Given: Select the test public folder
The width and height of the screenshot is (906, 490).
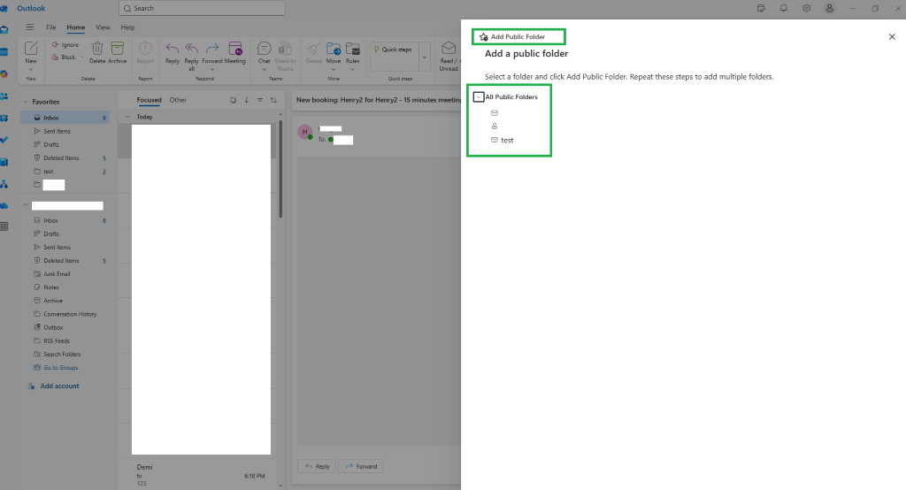Looking at the screenshot, I should [507, 141].
